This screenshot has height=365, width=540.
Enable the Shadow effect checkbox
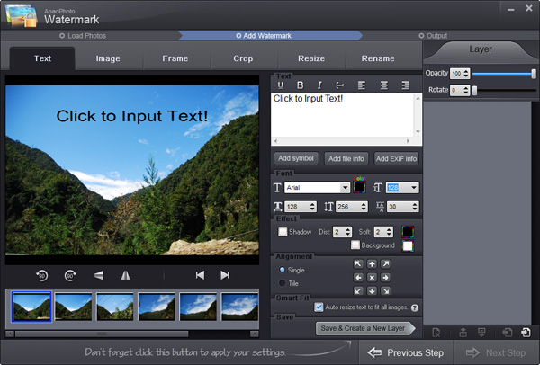(283, 232)
